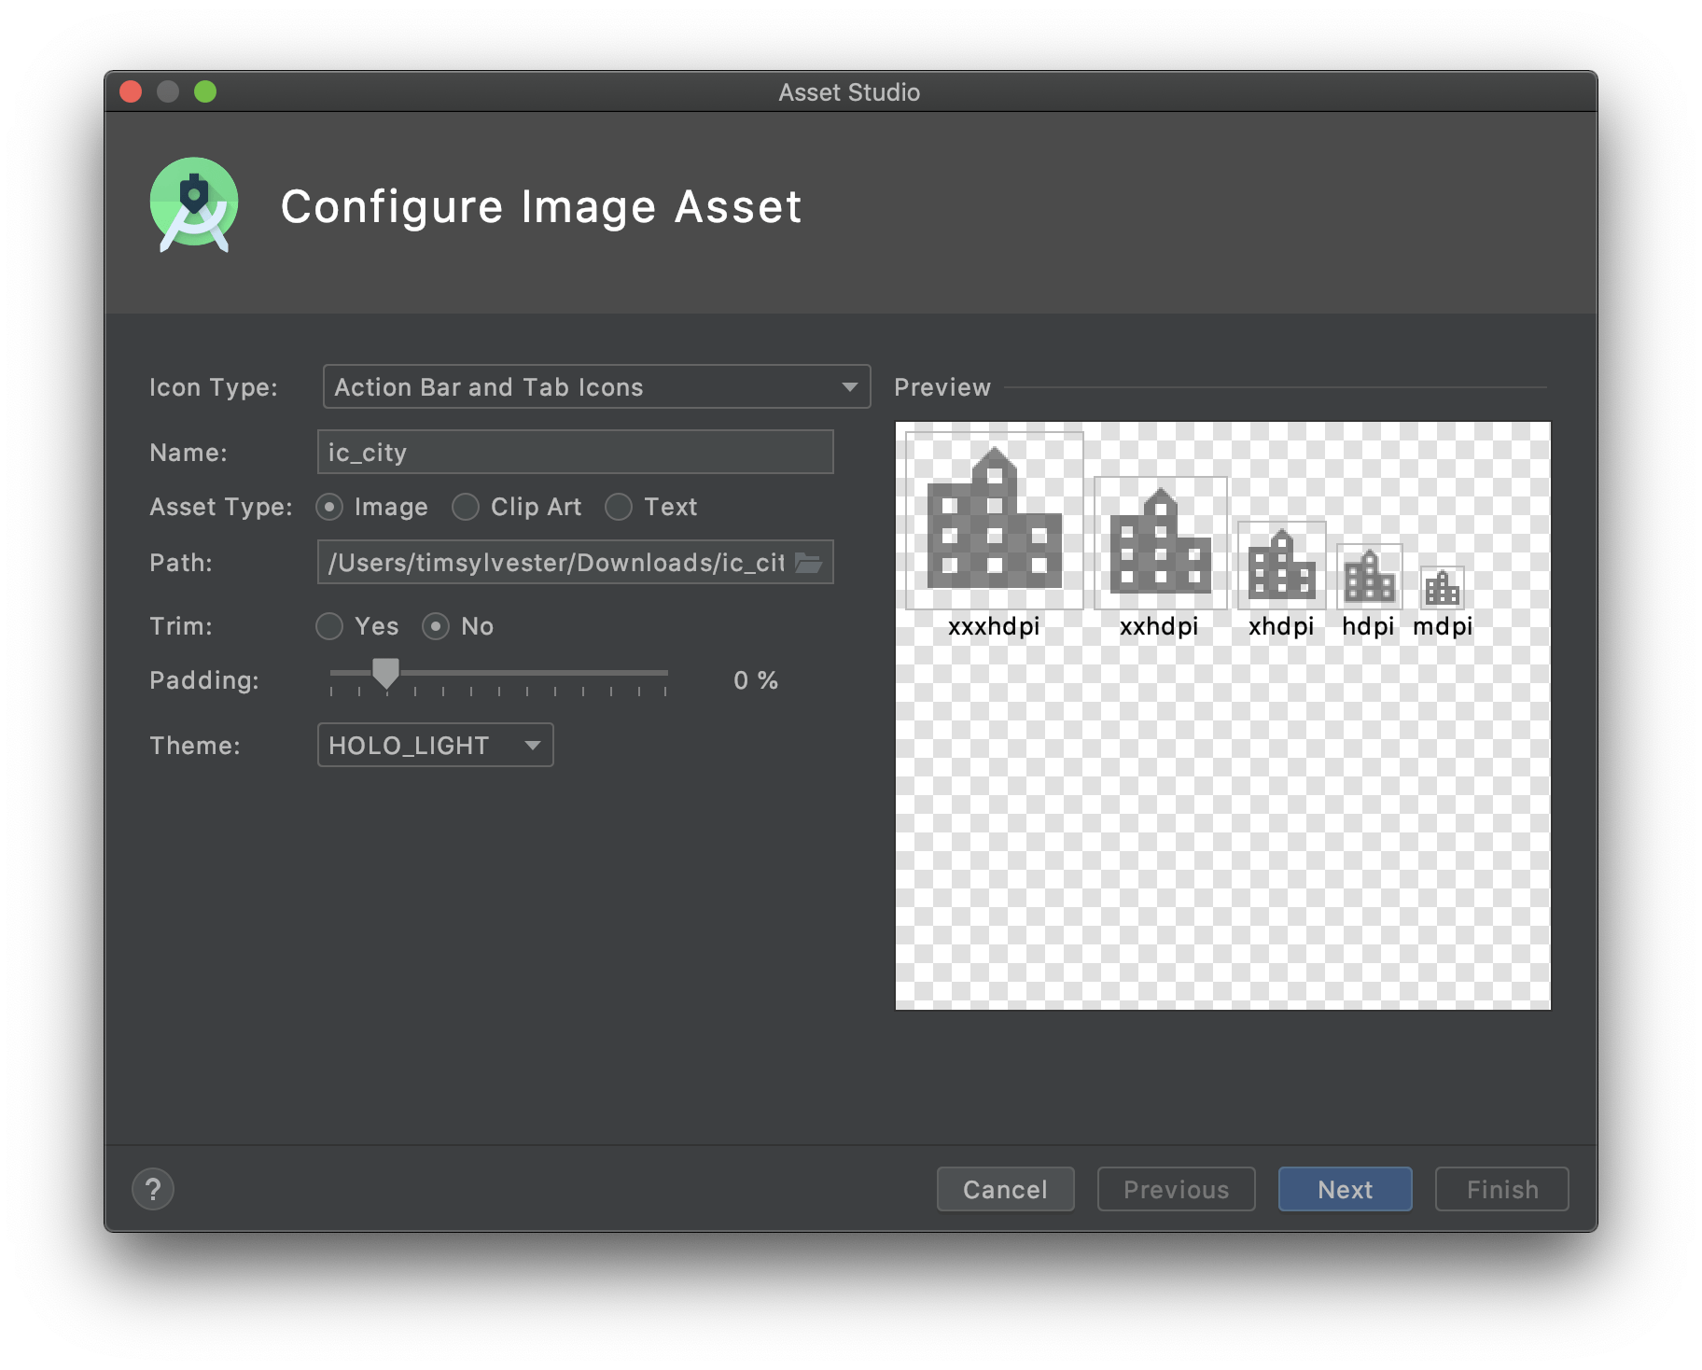1702x1370 pixels.
Task: Close the Asset Studio window
Action: point(131,91)
